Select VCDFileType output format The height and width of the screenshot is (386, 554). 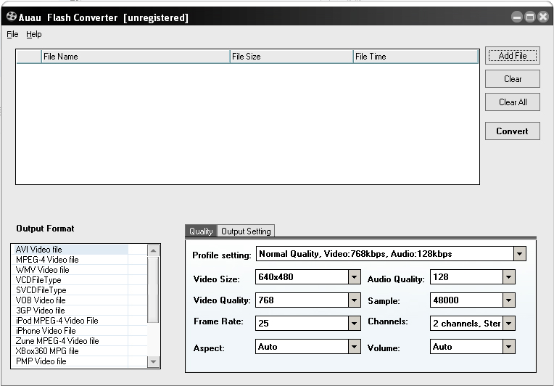(70, 280)
